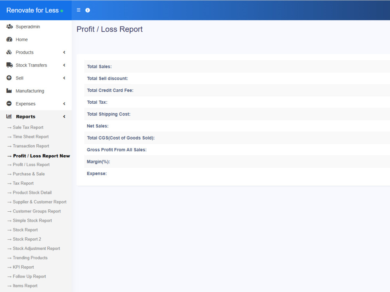Open Time Sheet Report link
The image size is (390, 292).
[30, 136]
